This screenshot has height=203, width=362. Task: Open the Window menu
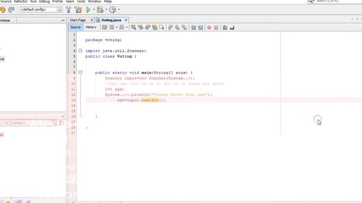[94, 1]
